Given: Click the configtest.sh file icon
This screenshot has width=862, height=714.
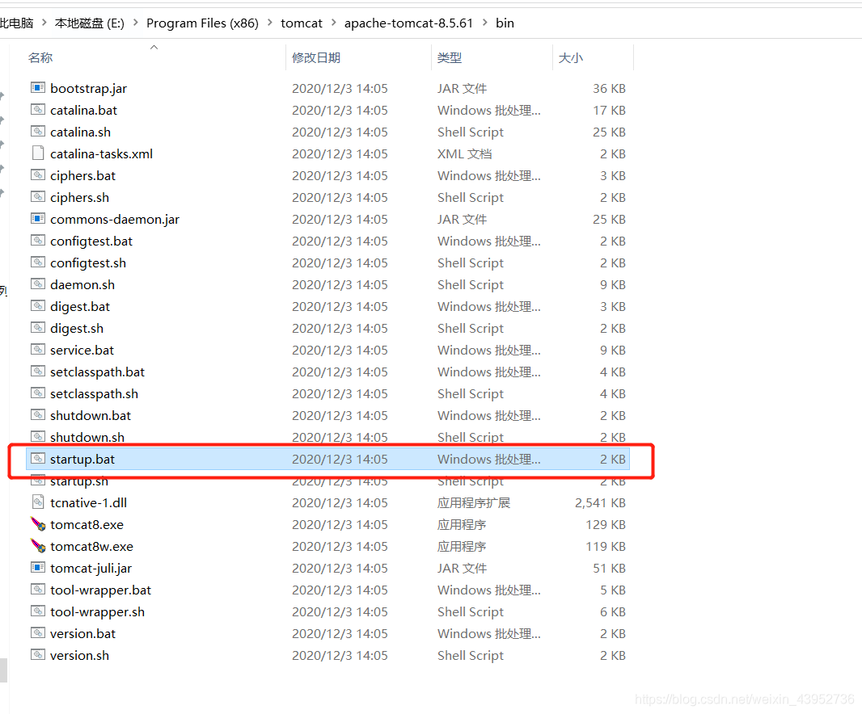Looking at the screenshot, I should click(38, 262).
